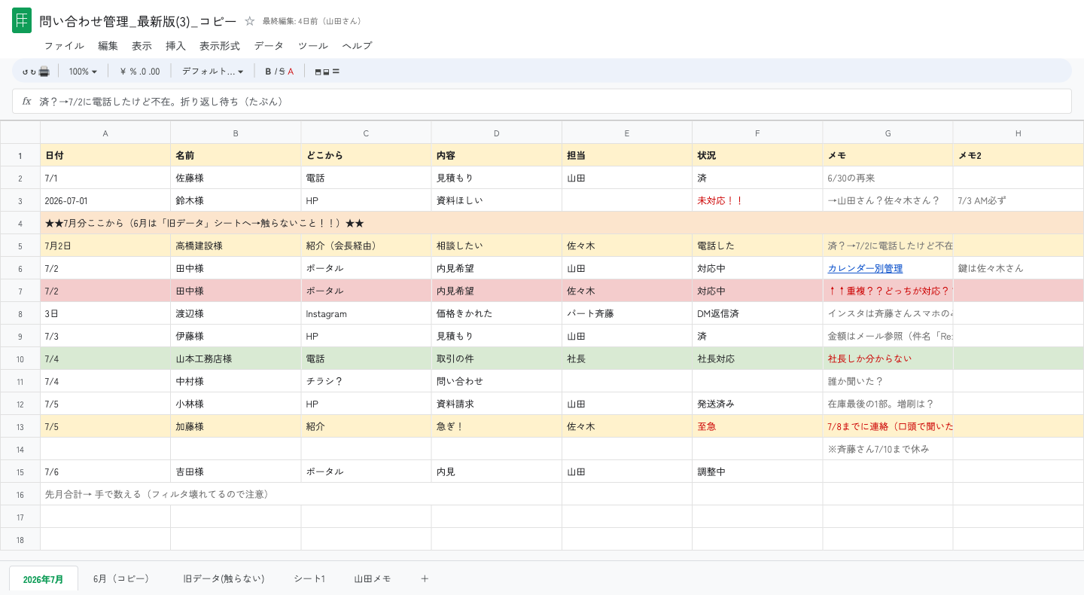The image size is (1084, 595).
Task: Click the redo arrow in the toolbar
Action: pyautogui.click(x=33, y=72)
